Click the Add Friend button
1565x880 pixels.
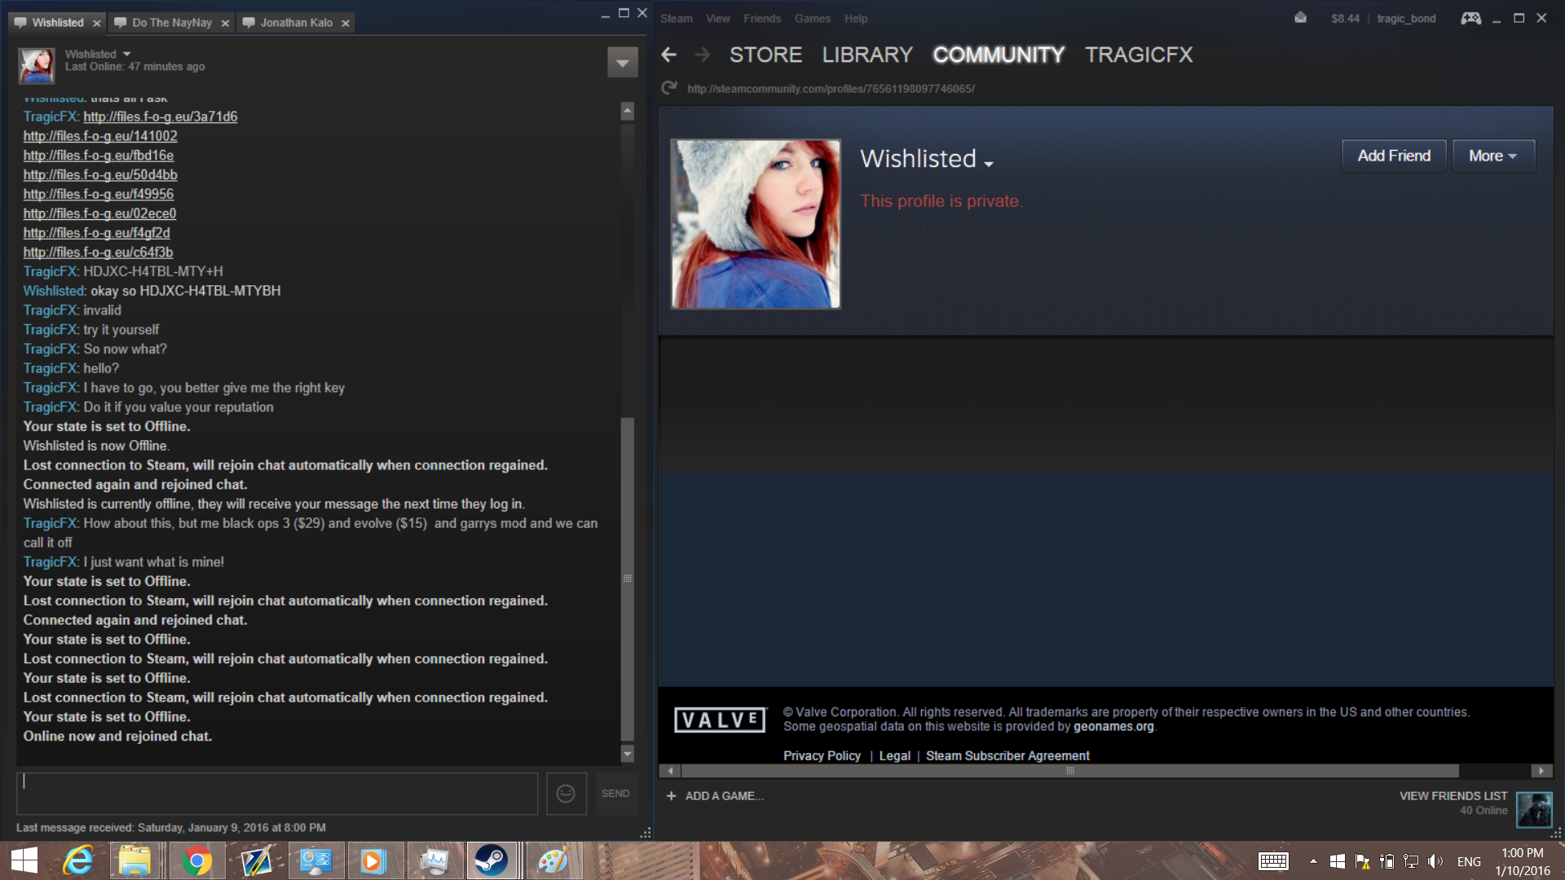(1393, 156)
